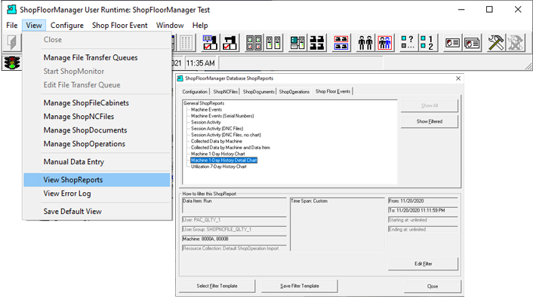Open the Window menu
The height and width of the screenshot is (299, 533).
pyautogui.click(x=170, y=26)
